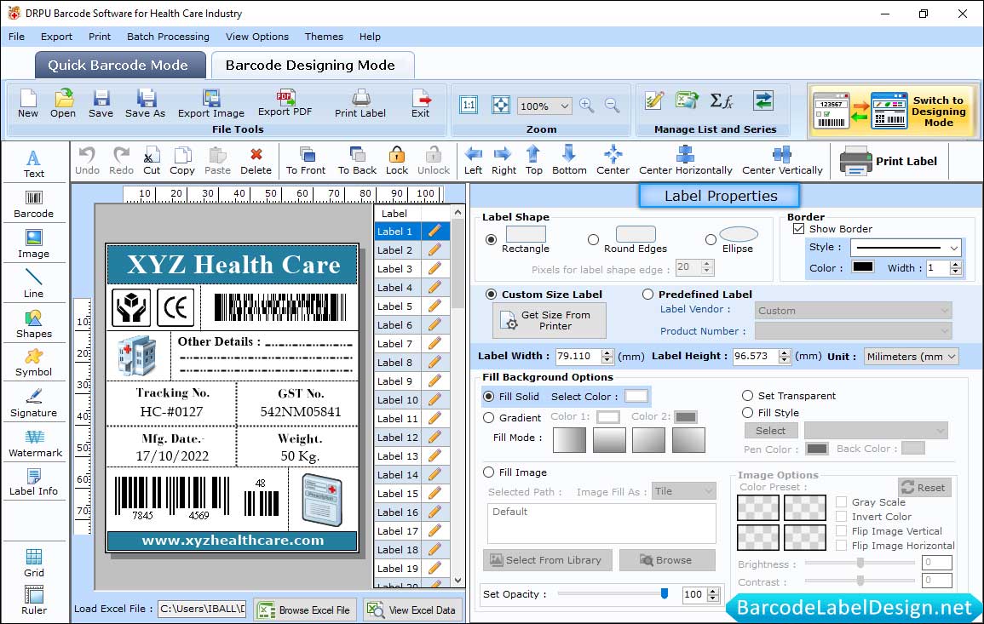Click Print Label in File Tools
This screenshot has width=984, height=624.
pyautogui.click(x=360, y=104)
